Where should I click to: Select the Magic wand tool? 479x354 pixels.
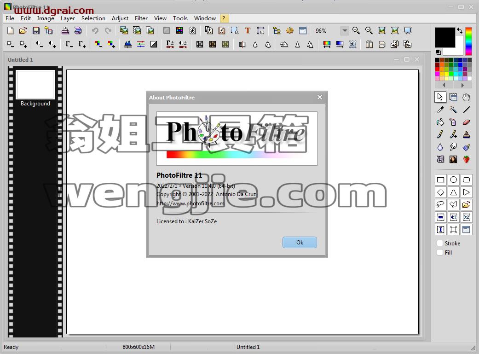[453, 110]
